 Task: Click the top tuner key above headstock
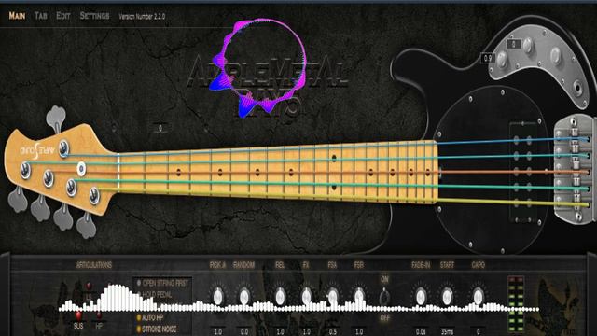coord(56,119)
